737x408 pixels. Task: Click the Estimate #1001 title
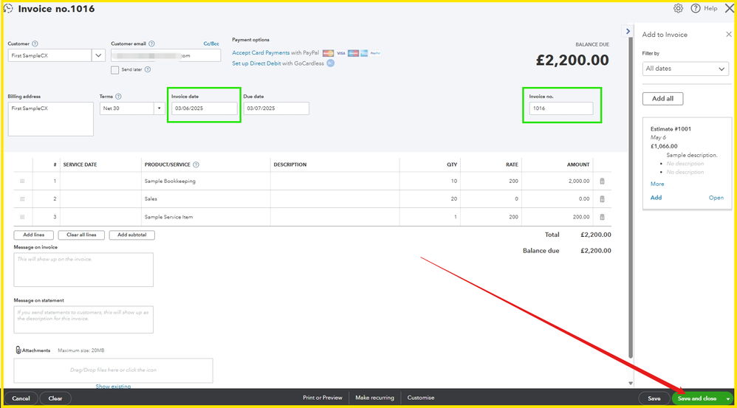click(671, 129)
